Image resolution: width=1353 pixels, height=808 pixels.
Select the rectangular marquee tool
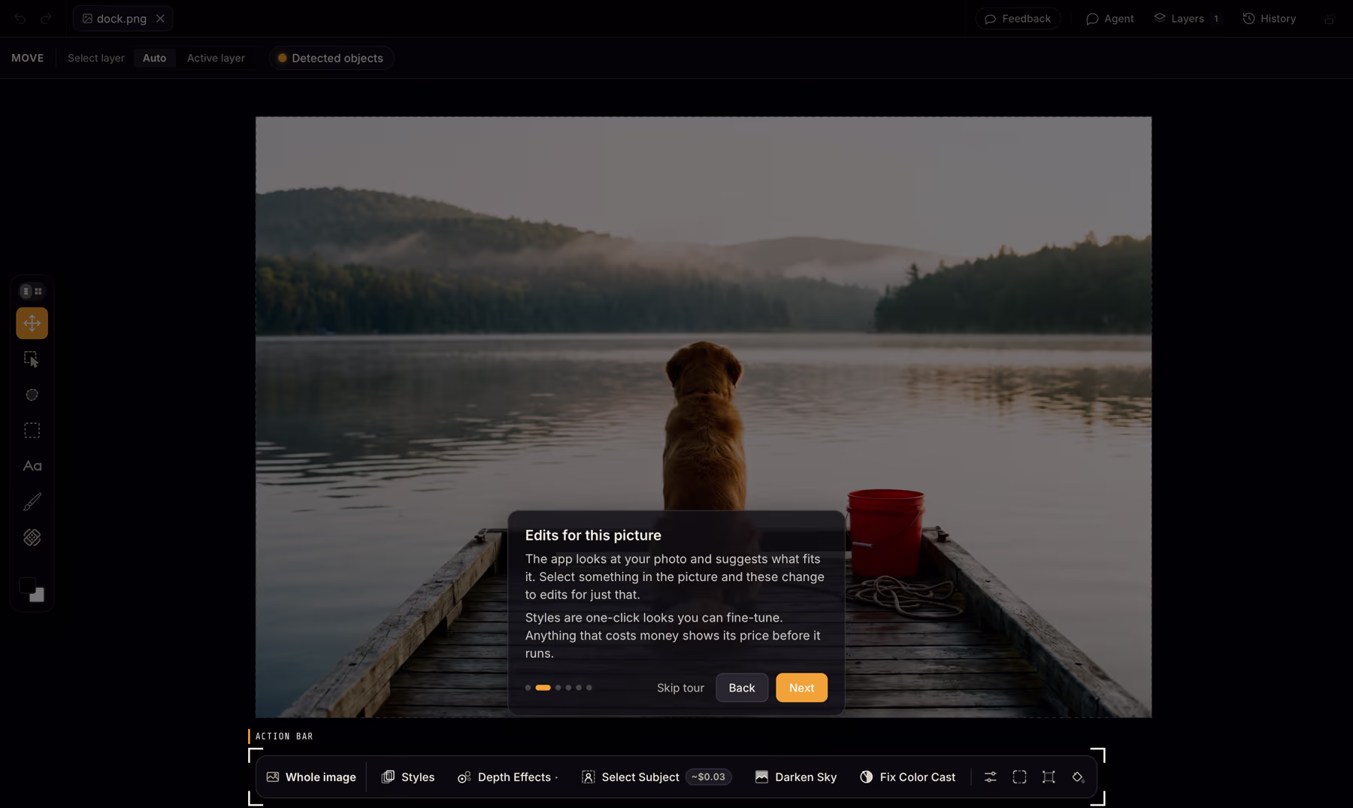click(32, 431)
